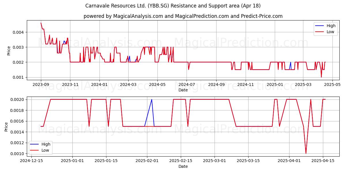Click the 2025-03-01 x-axis label
346x173 pixels.
tap(215, 161)
